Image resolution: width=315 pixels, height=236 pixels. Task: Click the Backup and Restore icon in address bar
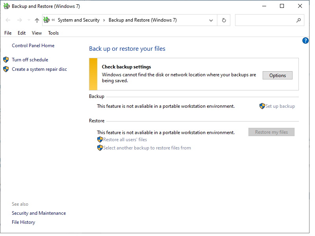tap(46, 20)
